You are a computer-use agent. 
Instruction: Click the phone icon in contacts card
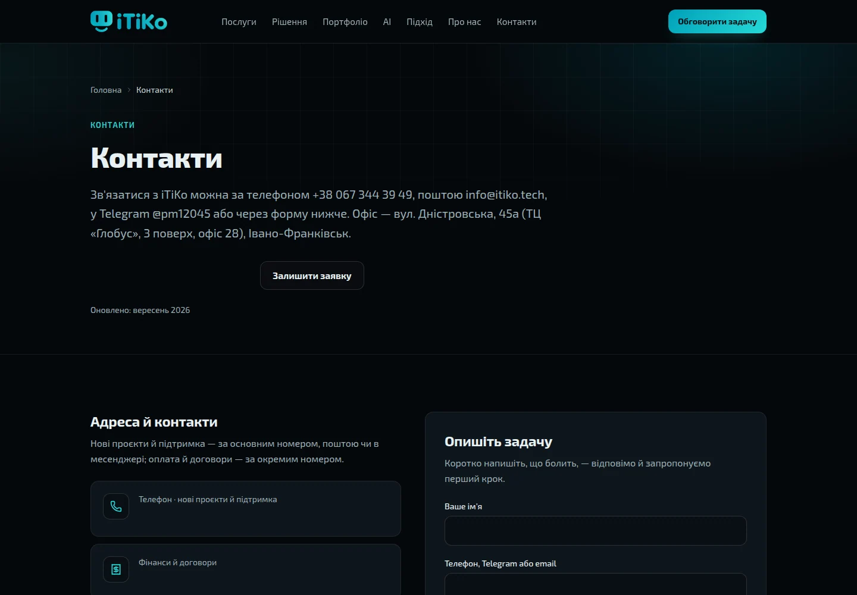point(116,506)
